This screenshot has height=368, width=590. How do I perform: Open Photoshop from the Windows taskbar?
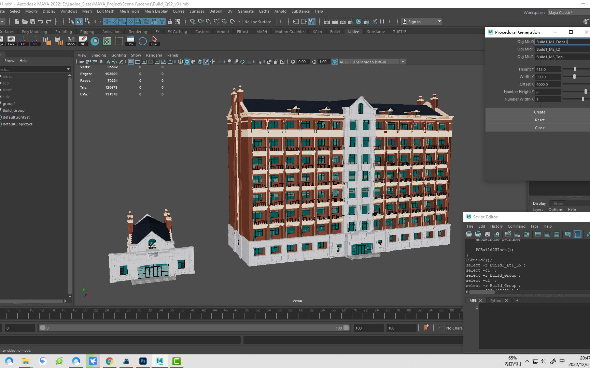tap(143, 361)
